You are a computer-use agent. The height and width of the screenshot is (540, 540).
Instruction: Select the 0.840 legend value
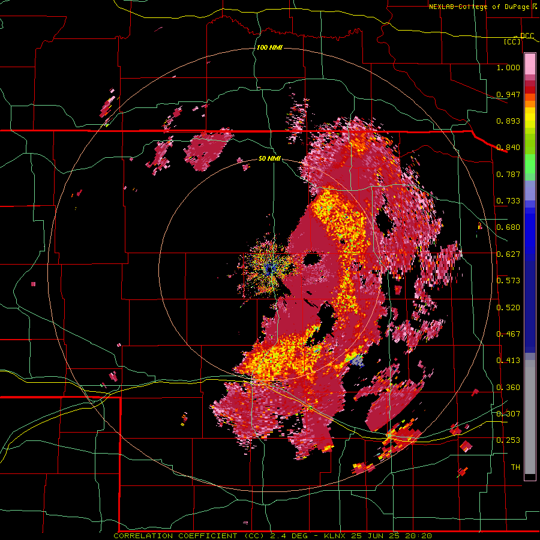[x=508, y=148]
